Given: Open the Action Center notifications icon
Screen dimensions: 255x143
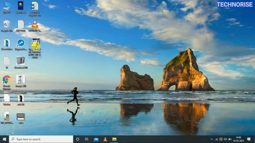Looking at the screenshot, I should [x=249, y=139].
